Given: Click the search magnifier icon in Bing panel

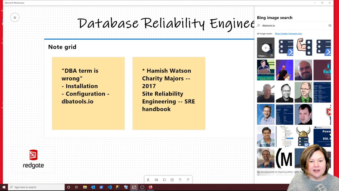Looking at the screenshot, I should tap(259, 25).
